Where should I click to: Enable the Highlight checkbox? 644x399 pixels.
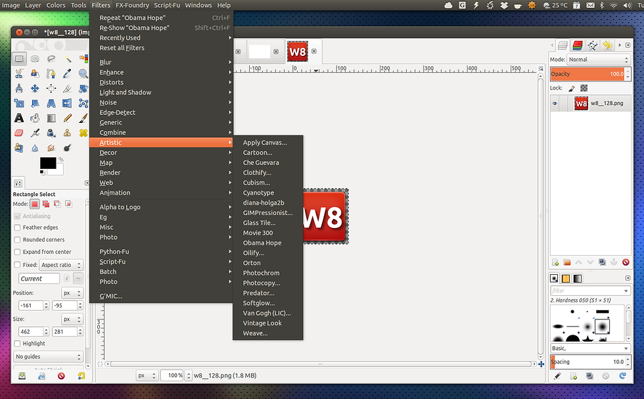point(17,344)
